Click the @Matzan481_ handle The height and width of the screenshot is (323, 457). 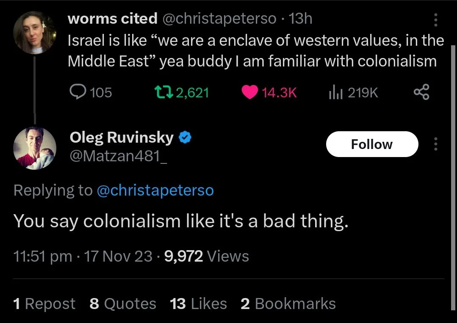pos(118,156)
